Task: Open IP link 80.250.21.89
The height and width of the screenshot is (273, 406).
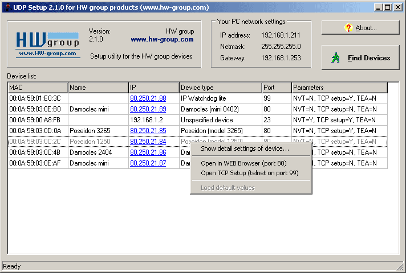Action: 148,109
